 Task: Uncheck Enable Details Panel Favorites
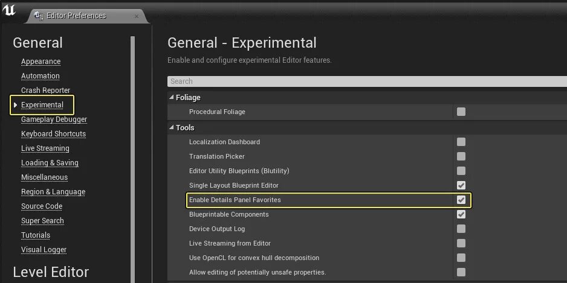tap(461, 200)
